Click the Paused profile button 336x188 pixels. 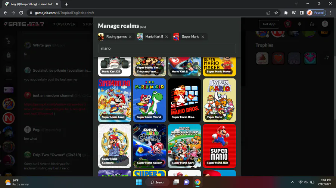316,13
